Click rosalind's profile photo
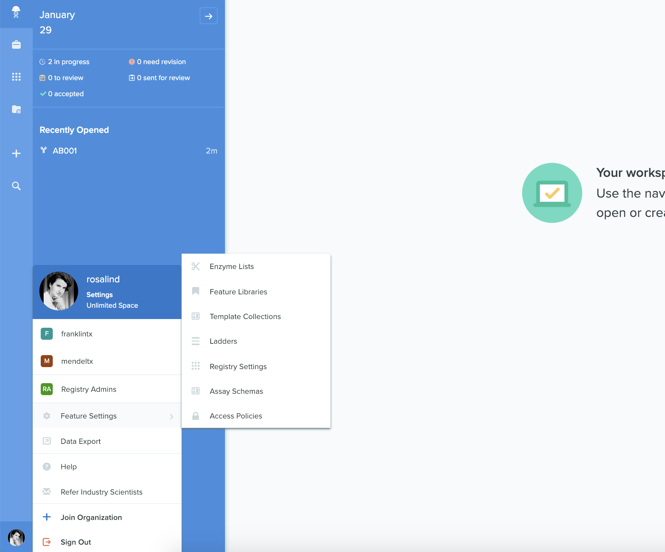 (59, 291)
